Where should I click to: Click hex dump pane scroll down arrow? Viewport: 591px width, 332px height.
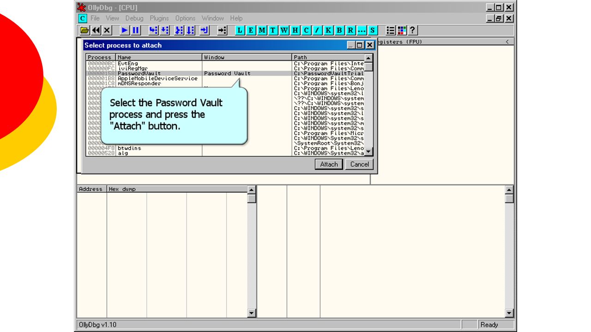coord(252,313)
